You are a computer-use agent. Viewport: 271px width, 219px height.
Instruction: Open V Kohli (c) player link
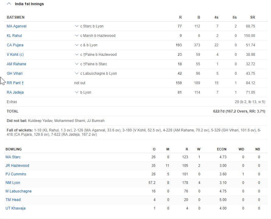coord(15,55)
